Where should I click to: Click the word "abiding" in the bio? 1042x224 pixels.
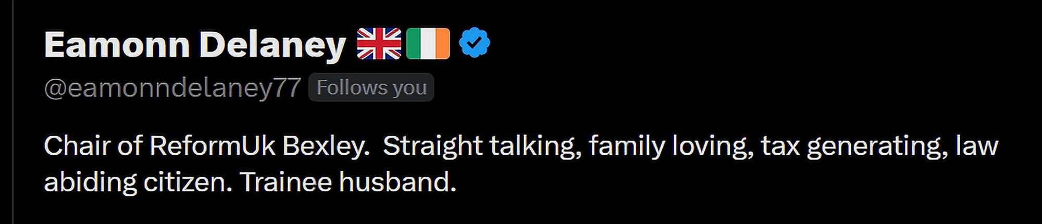[90, 182]
